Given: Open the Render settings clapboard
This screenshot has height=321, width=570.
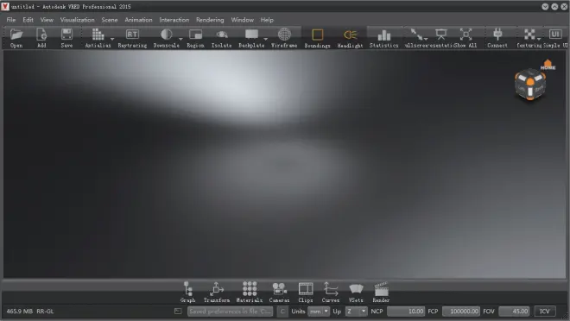Looking at the screenshot, I should pyautogui.click(x=381, y=293).
